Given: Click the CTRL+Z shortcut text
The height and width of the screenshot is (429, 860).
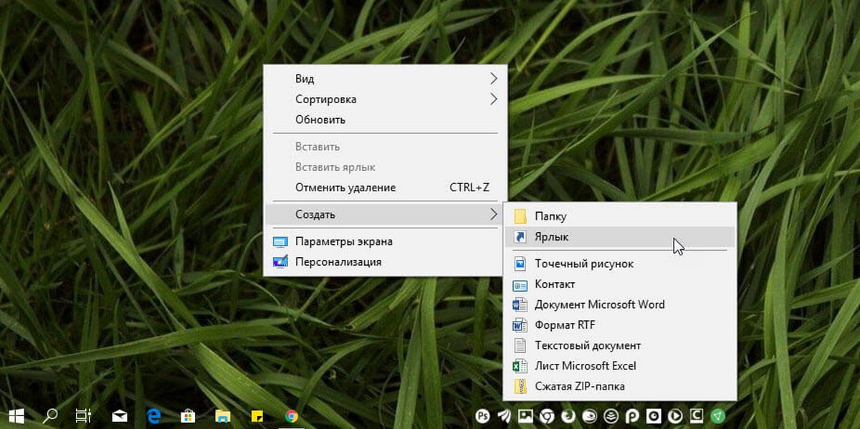Looking at the screenshot, I should 469,188.
